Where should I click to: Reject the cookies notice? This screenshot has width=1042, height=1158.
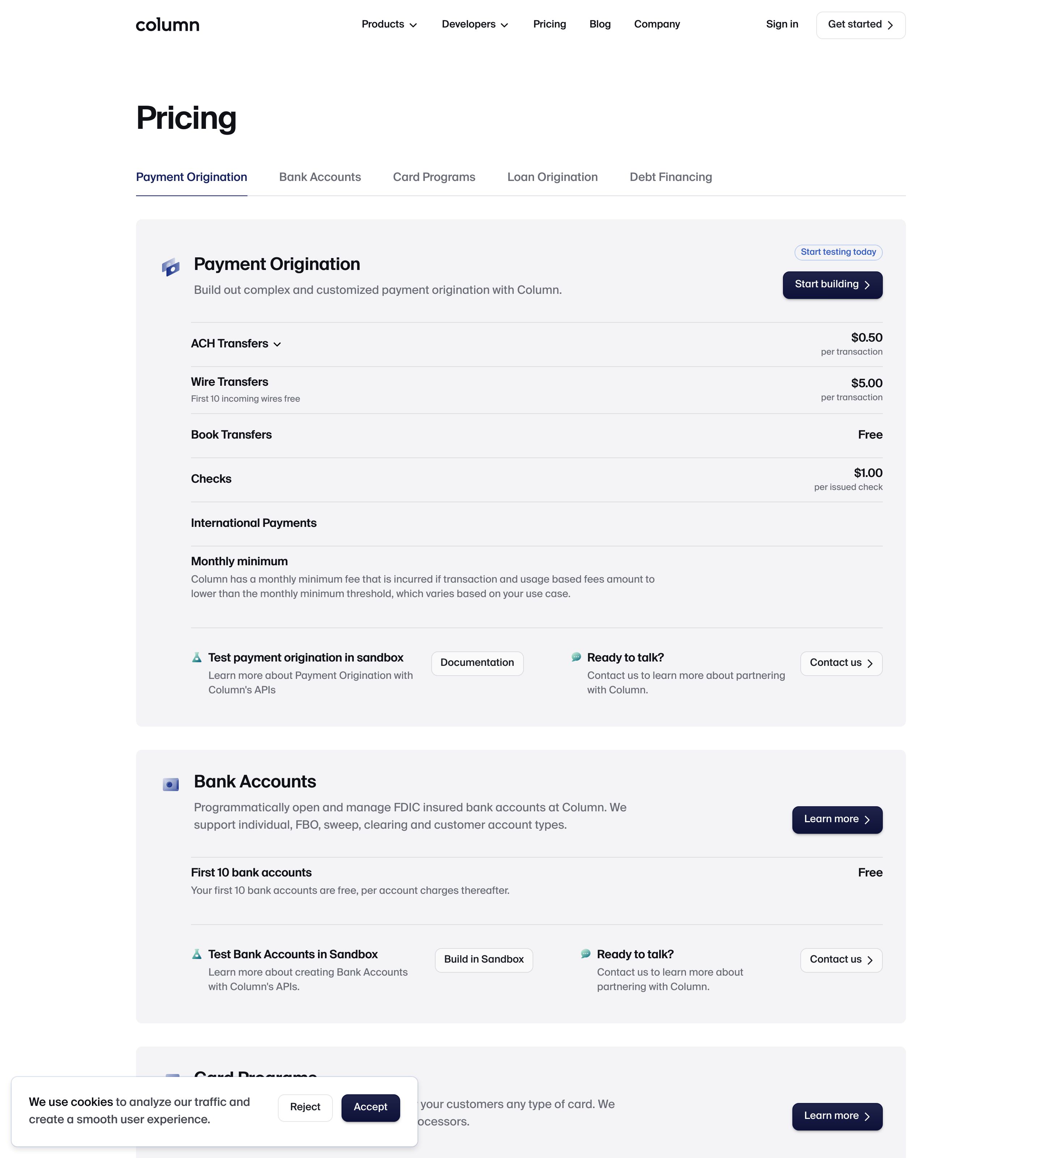pos(305,1107)
